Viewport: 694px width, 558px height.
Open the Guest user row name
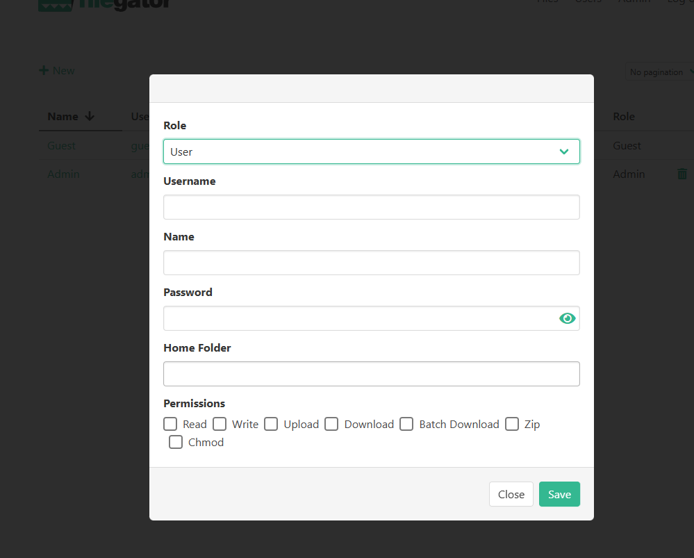click(62, 146)
